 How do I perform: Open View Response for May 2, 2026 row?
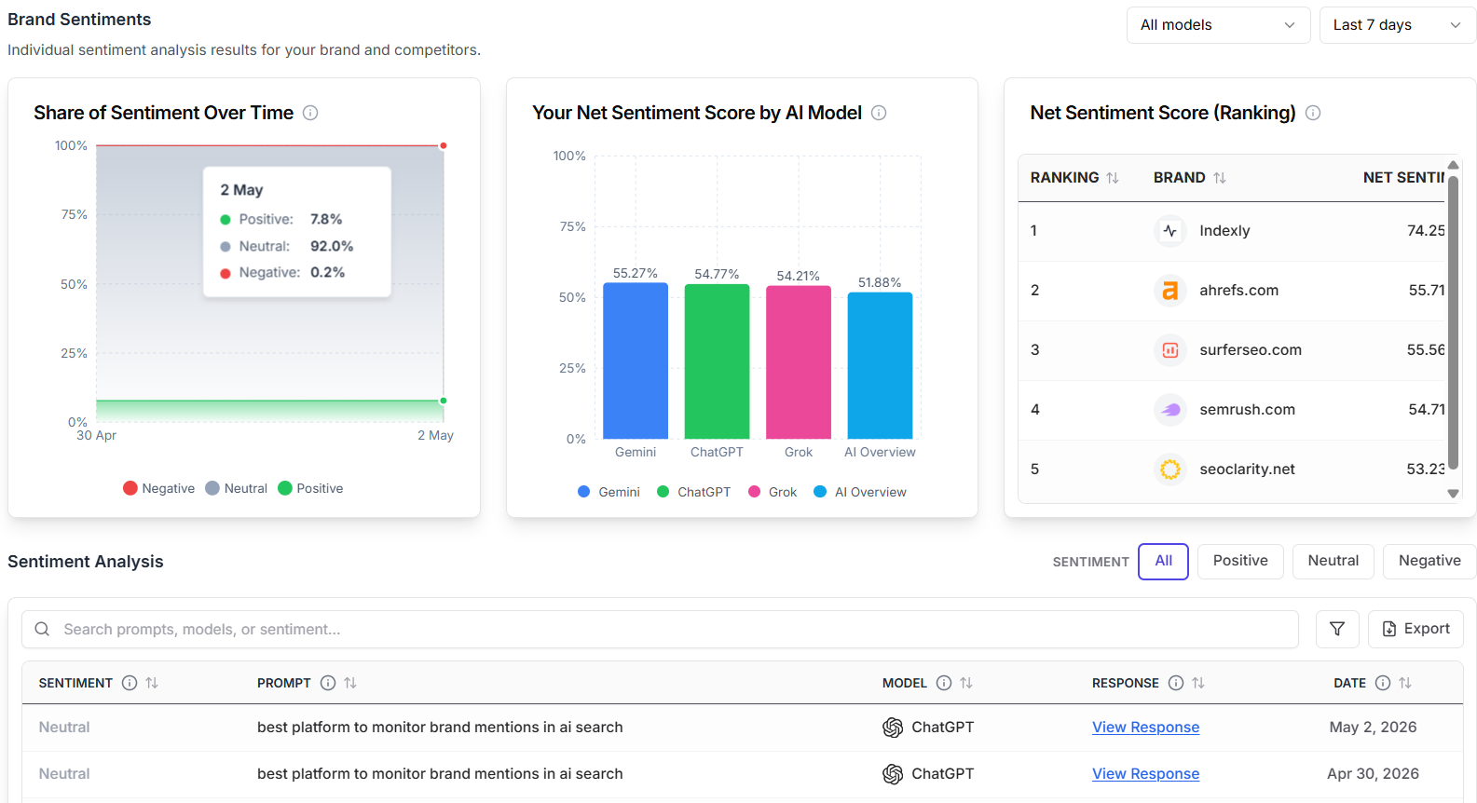click(x=1145, y=728)
